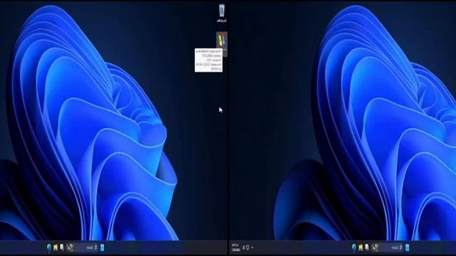The height and width of the screenshot is (256, 456).
Task: Open Windows Start on left monitor taskbar
Action: click(103, 247)
